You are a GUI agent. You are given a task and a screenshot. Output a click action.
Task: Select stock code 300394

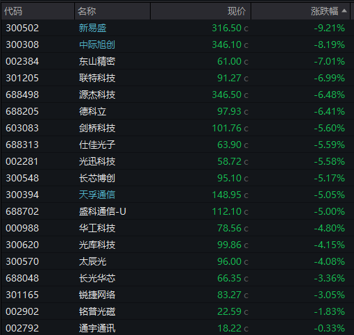pyautogui.click(x=22, y=195)
